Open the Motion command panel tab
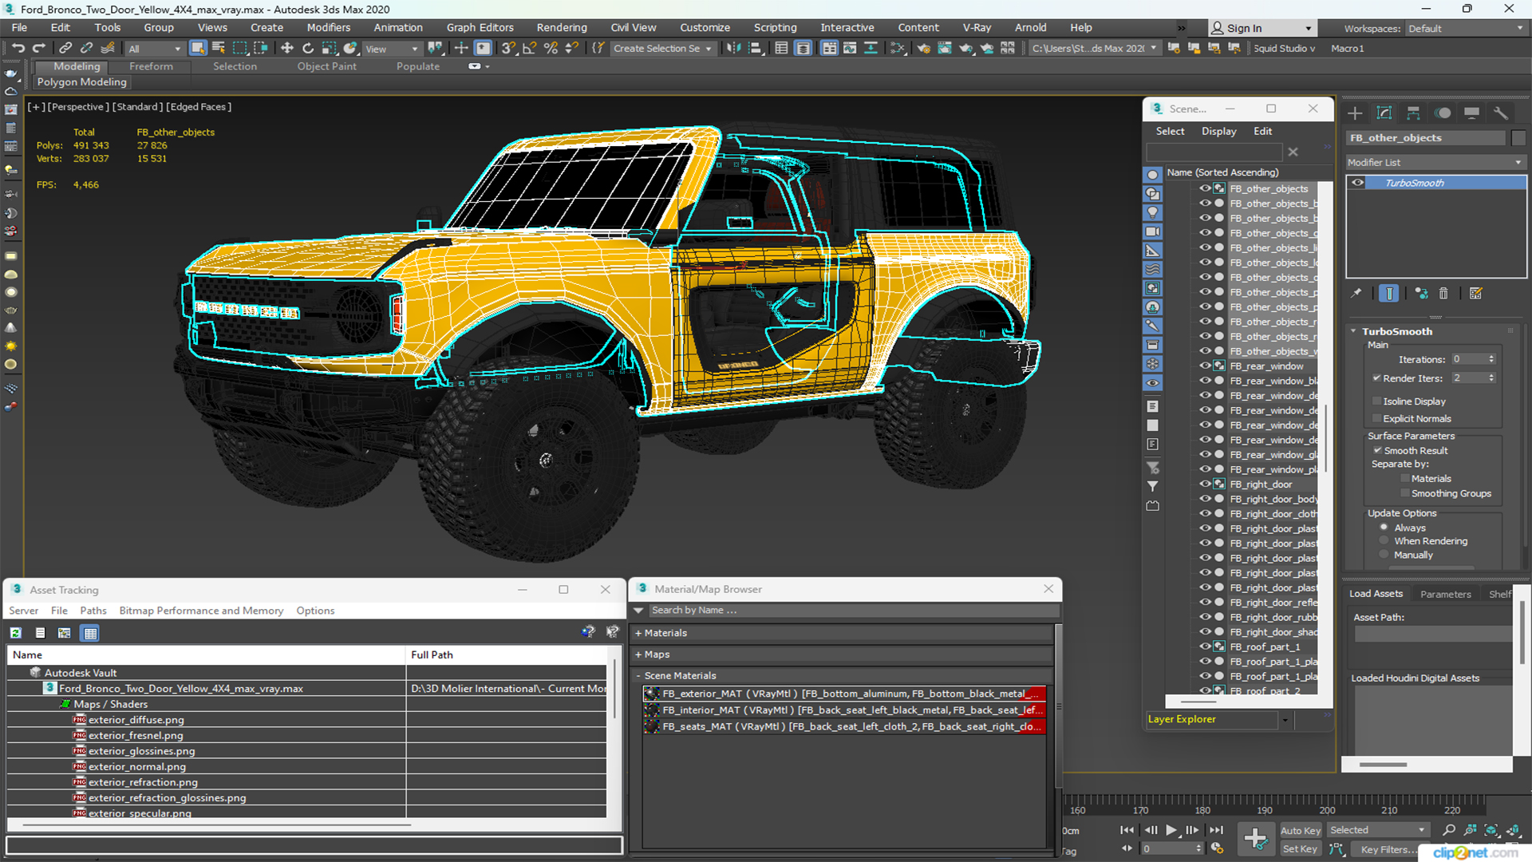 coord(1443,113)
